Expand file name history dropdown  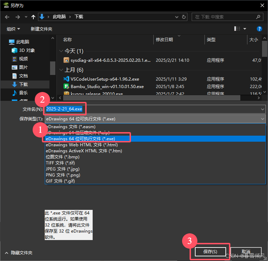pos(263,109)
